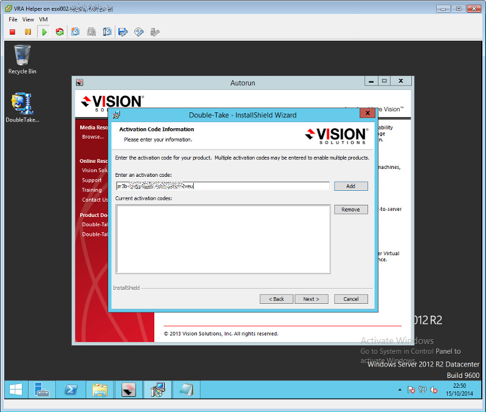Close the Double-Take InstallShield Wizard dialog
Image resolution: width=486 pixels, height=412 pixels.
(x=368, y=113)
